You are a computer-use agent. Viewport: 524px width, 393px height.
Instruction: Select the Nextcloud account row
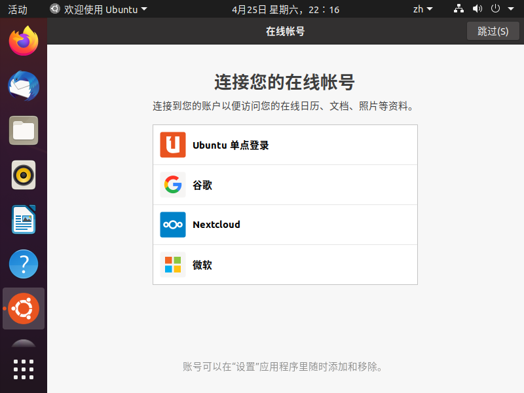coord(285,225)
